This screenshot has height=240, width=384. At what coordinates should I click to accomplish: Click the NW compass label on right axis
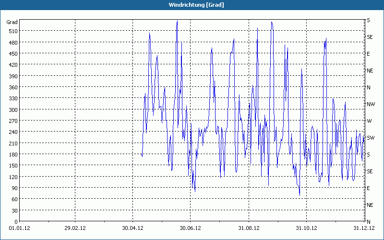(371, 104)
